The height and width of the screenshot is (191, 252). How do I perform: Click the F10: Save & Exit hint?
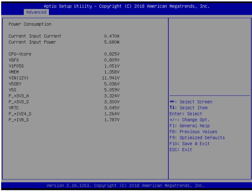190,144
